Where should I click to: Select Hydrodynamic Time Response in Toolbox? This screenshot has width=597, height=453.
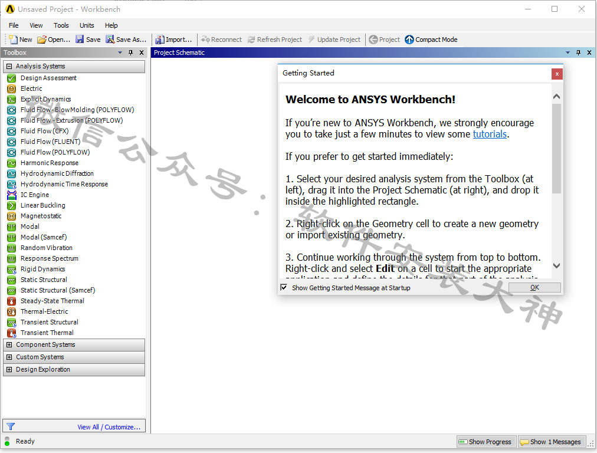64,184
